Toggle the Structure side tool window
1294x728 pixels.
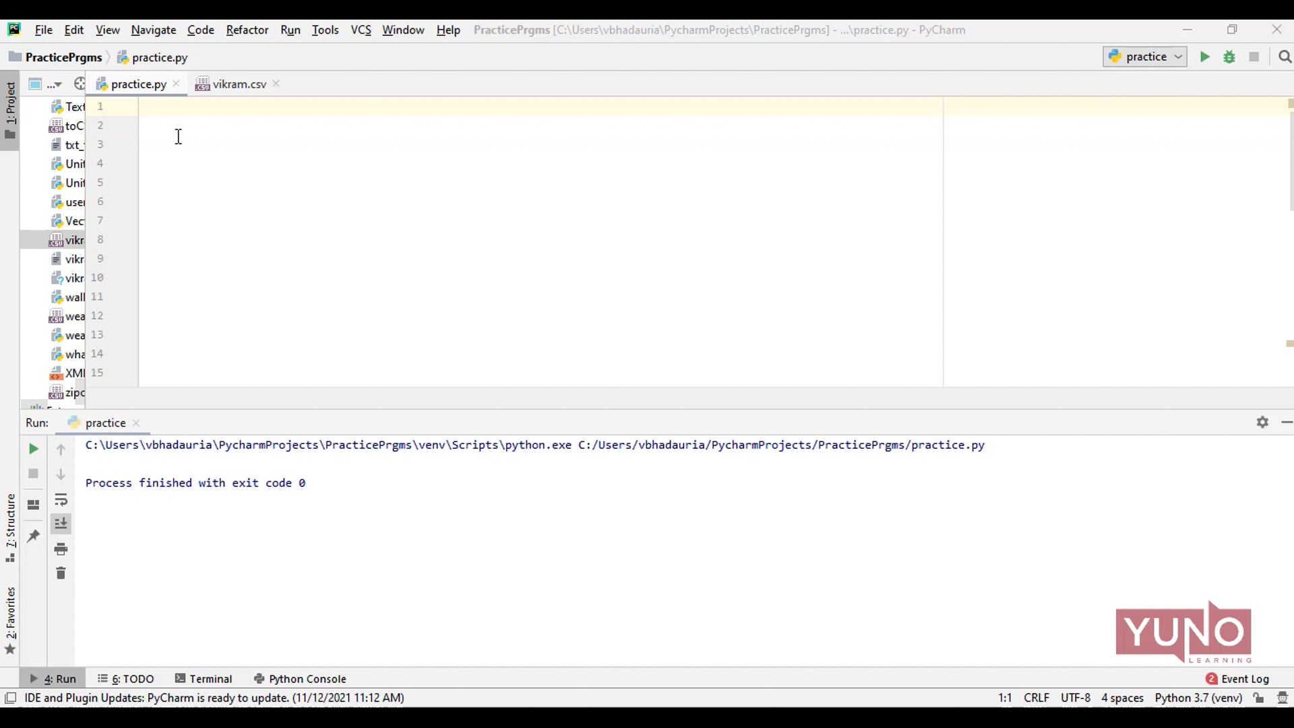(x=10, y=528)
